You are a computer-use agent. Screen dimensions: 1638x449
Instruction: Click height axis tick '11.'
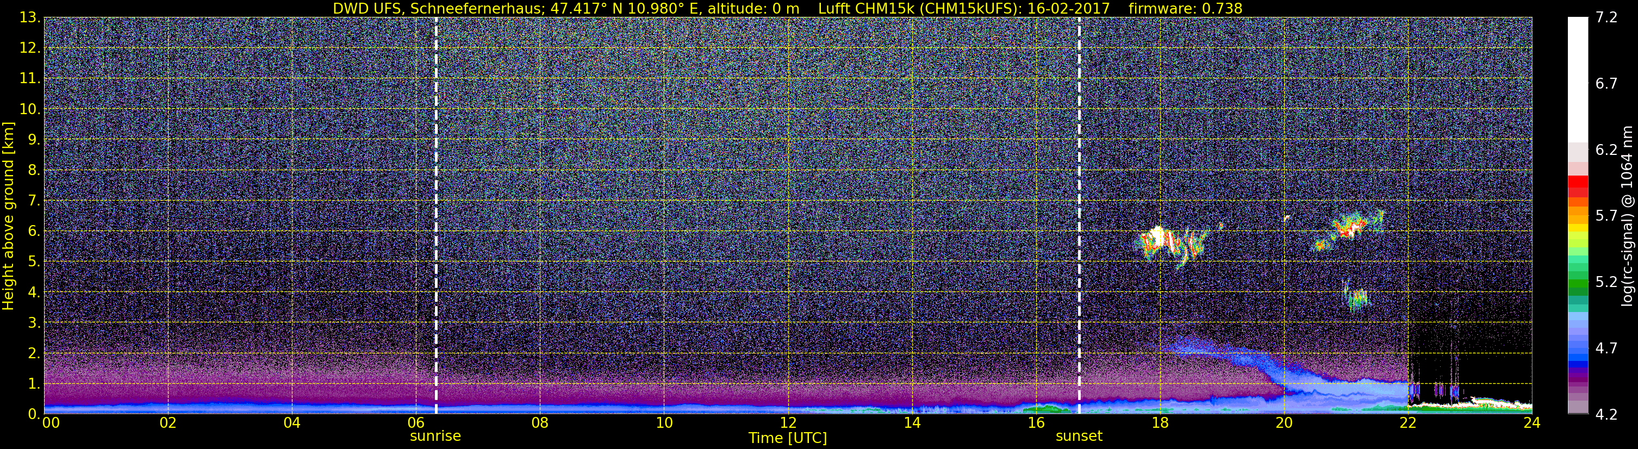(x=30, y=79)
